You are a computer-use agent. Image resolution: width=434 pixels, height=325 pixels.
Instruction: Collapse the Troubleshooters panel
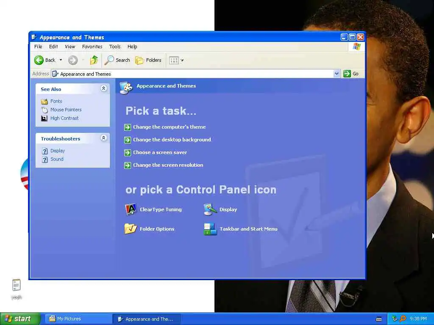click(x=103, y=138)
